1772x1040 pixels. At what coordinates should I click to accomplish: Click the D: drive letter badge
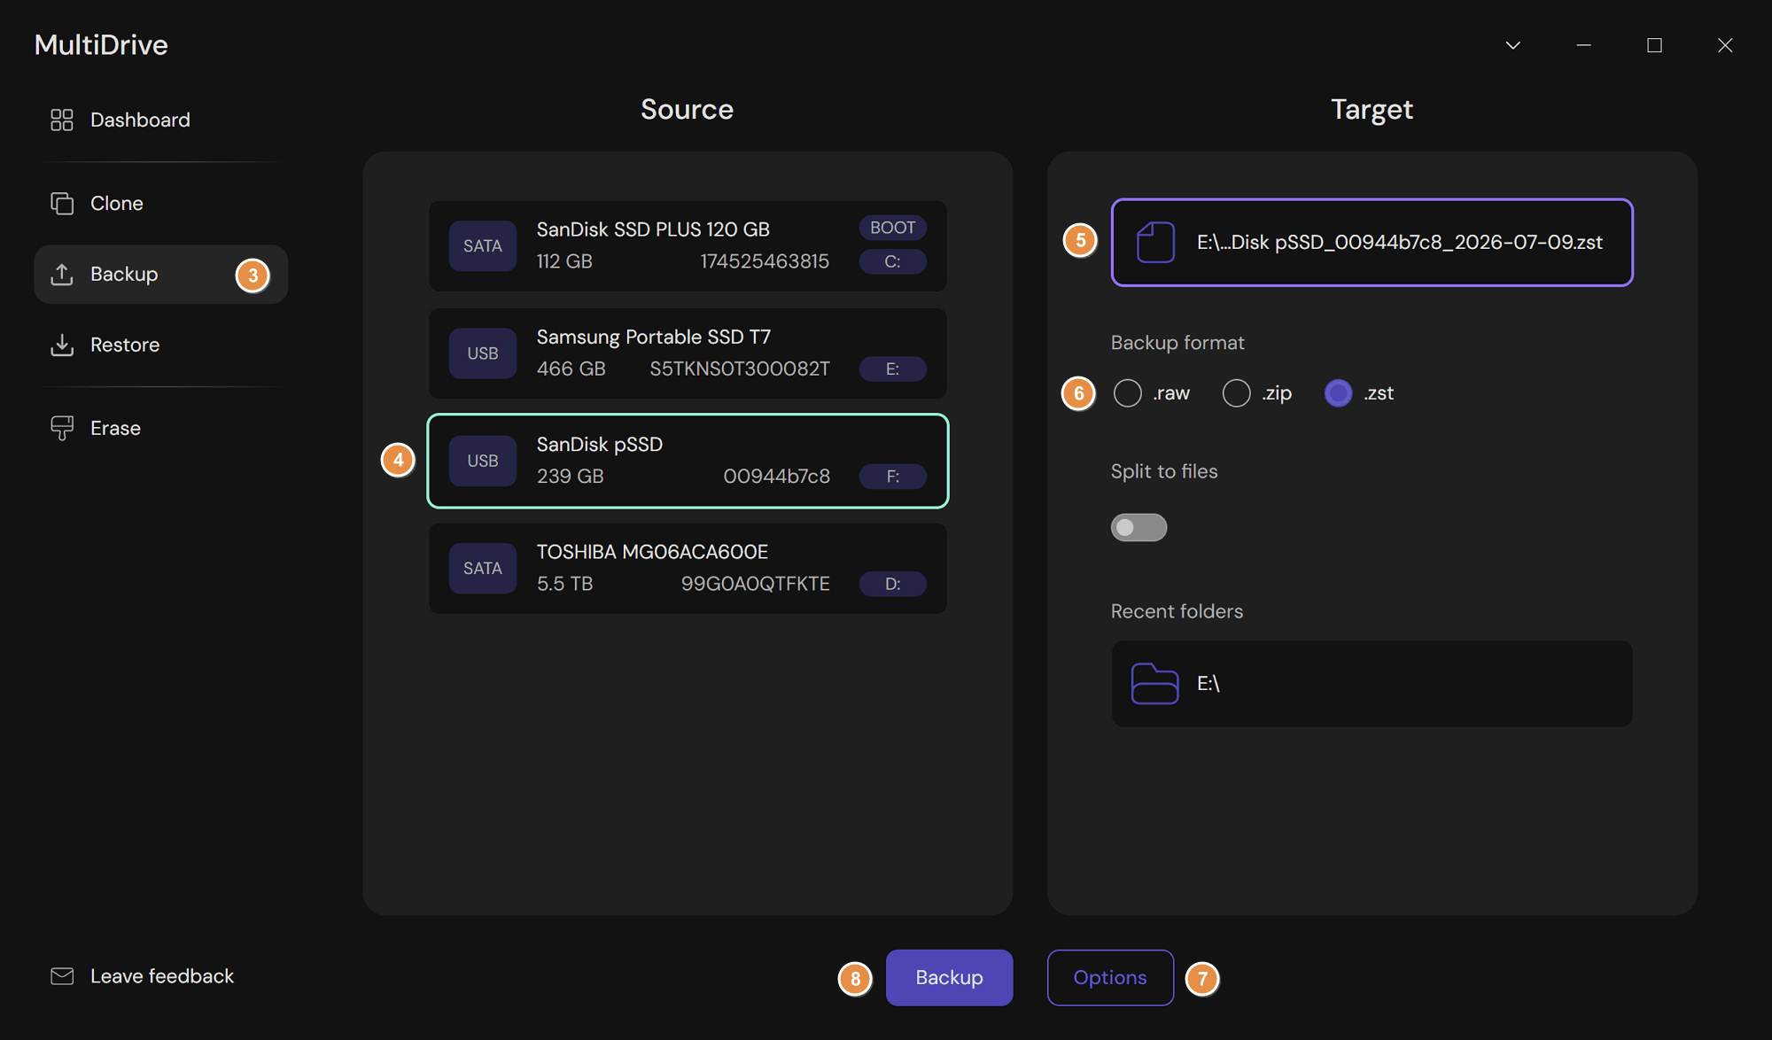tap(892, 584)
